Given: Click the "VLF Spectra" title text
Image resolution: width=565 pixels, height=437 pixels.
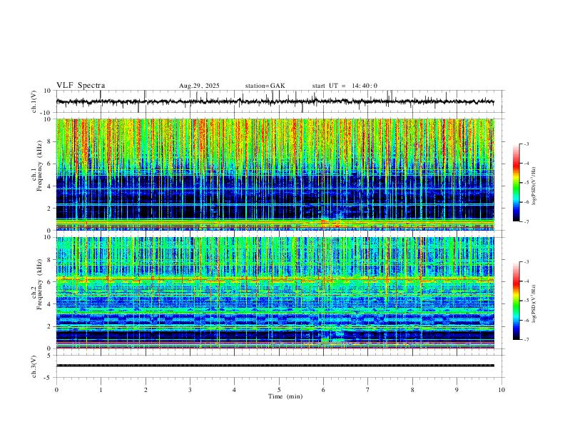Looking at the screenshot, I should [x=81, y=86].
